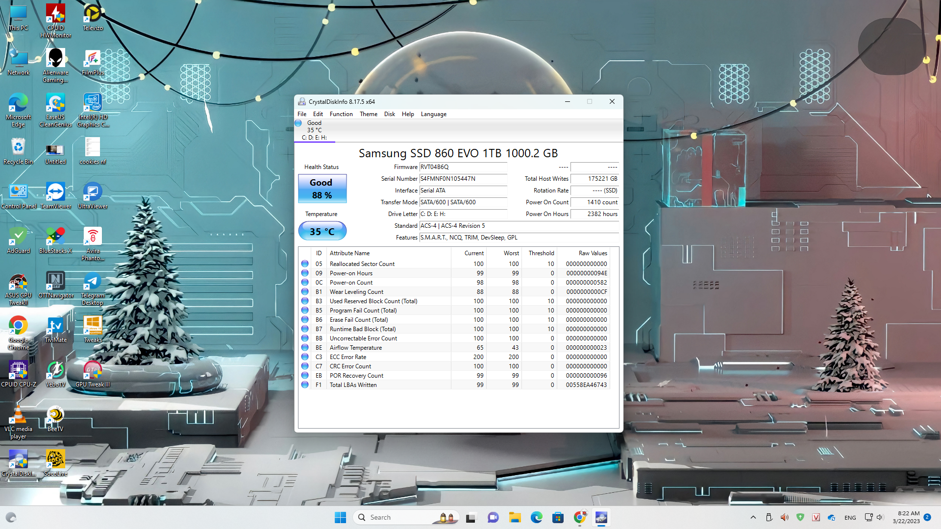Click the Power On Count value 1410 count
Image resolution: width=941 pixels, height=529 pixels.
tap(594, 202)
